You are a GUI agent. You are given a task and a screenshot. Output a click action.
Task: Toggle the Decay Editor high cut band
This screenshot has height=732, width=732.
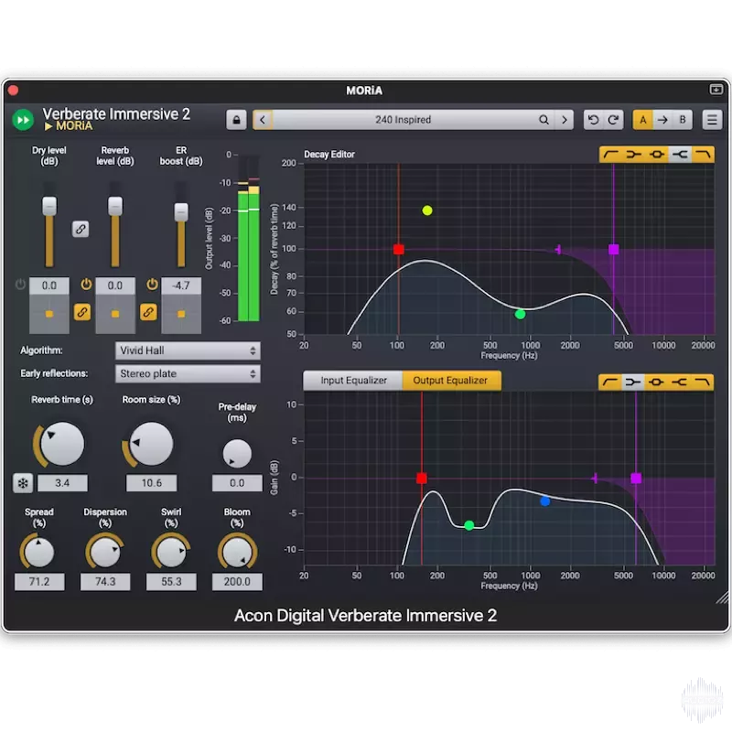tap(703, 154)
